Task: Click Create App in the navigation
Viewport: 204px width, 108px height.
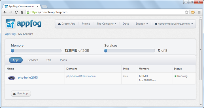Action: pos(67,24)
